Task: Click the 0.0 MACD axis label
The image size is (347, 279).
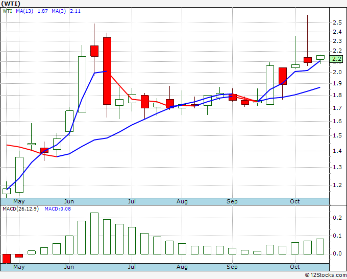Action: [x=337, y=254]
